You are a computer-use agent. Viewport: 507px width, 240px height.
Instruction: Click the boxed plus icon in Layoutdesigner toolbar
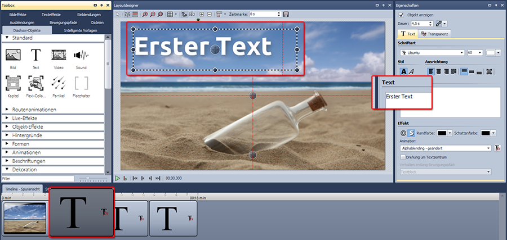click(202, 15)
